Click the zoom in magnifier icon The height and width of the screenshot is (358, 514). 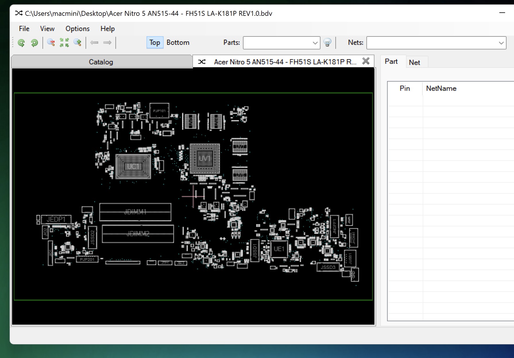click(77, 43)
